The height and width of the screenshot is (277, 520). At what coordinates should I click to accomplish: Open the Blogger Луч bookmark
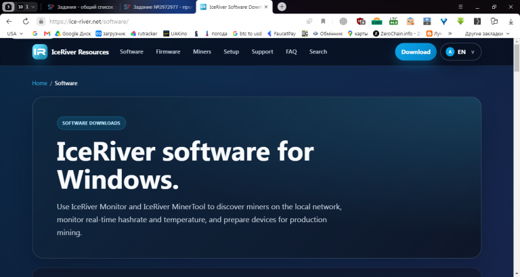(434, 33)
